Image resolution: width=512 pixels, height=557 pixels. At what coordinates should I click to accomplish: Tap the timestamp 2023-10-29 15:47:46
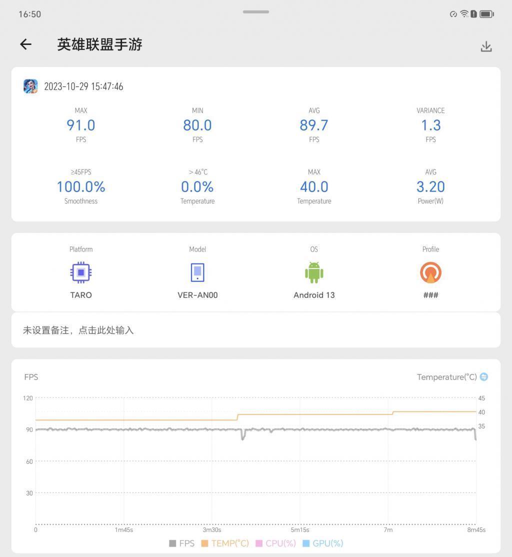[83, 86]
